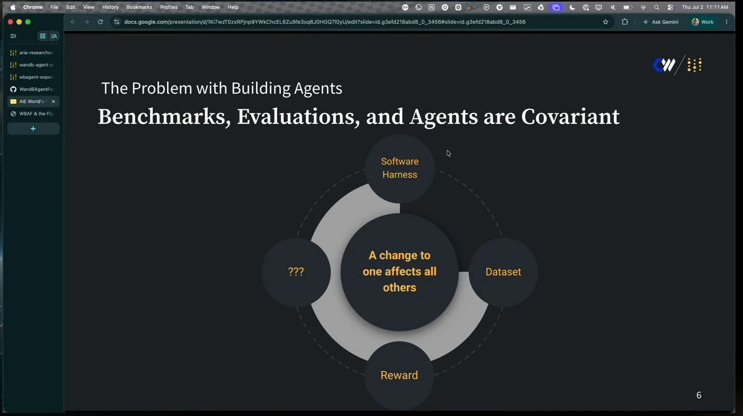The width and height of the screenshot is (743, 416).
Task: Open the Edit menu
Action: coord(71,7)
